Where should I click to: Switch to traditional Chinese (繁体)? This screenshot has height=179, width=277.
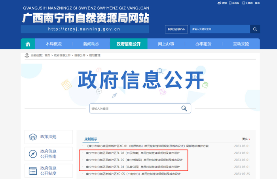coord(257,3)
